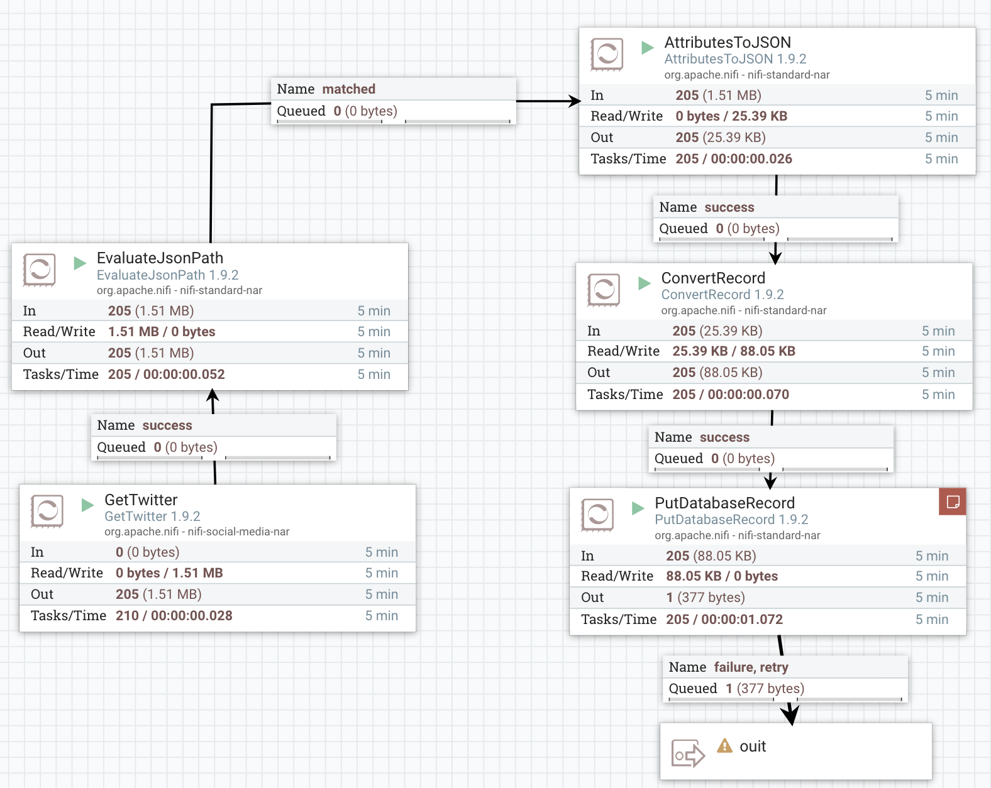Click the green running indicator on AttributesToJSON
Viewport: 991px width, 788px height.
coord(647,47)
